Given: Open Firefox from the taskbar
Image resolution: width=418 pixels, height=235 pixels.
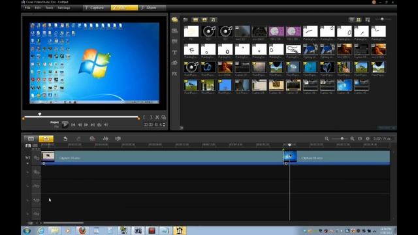Looking at the screenshot, I should coord(82,230).
